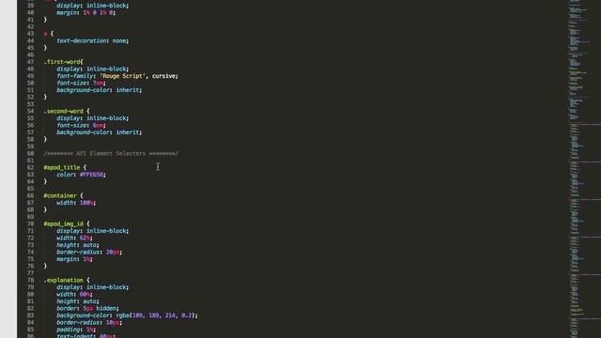Click 'display: inline-block' on line 48
Viewport: 601px width, 338px height.
tap(92, 69)
